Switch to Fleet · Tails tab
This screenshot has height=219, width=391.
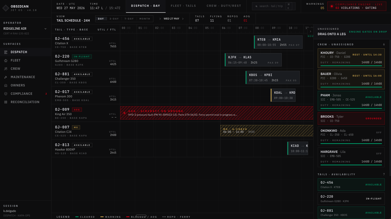click(x=183, y=6)
